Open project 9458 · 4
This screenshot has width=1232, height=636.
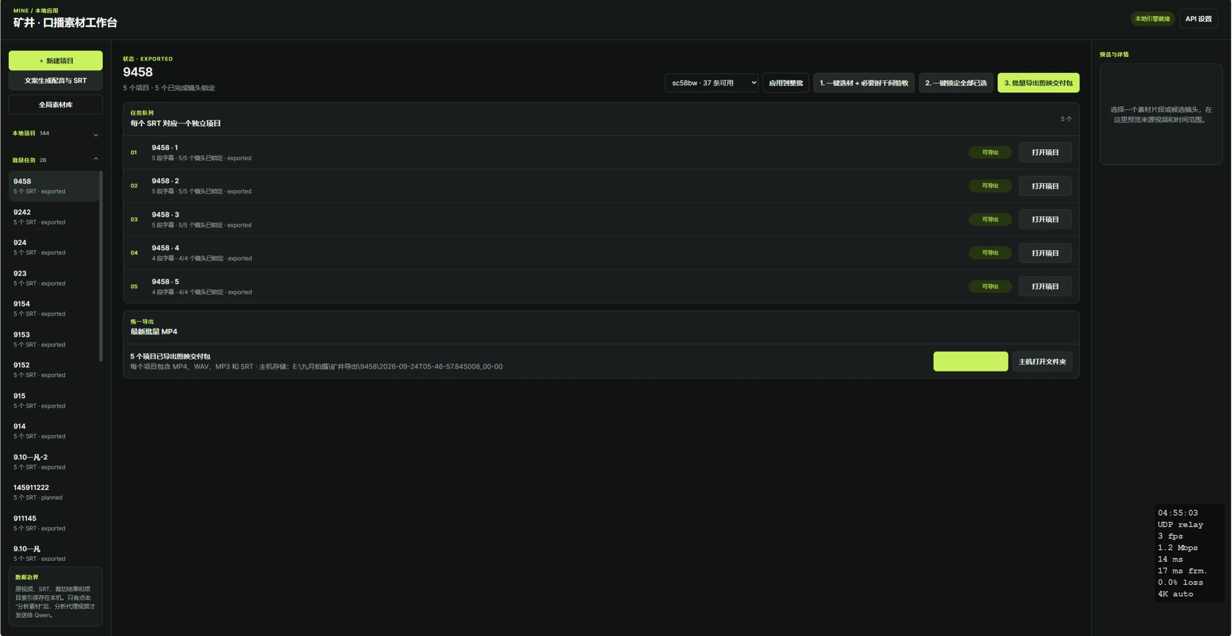1045,253
